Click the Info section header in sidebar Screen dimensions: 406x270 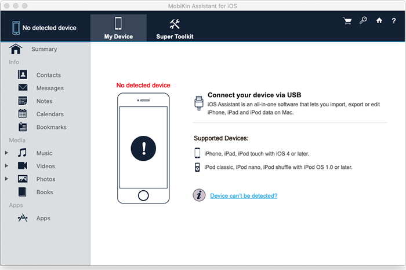click(x=14, y=62)
